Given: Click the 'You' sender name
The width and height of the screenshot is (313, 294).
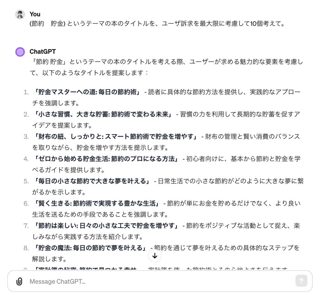Looking at the screenshot, I should 35,14.
